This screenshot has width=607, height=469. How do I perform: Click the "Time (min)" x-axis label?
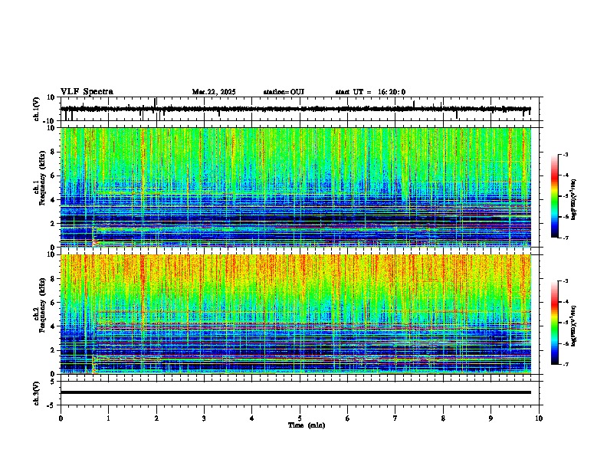click(307, 425)
